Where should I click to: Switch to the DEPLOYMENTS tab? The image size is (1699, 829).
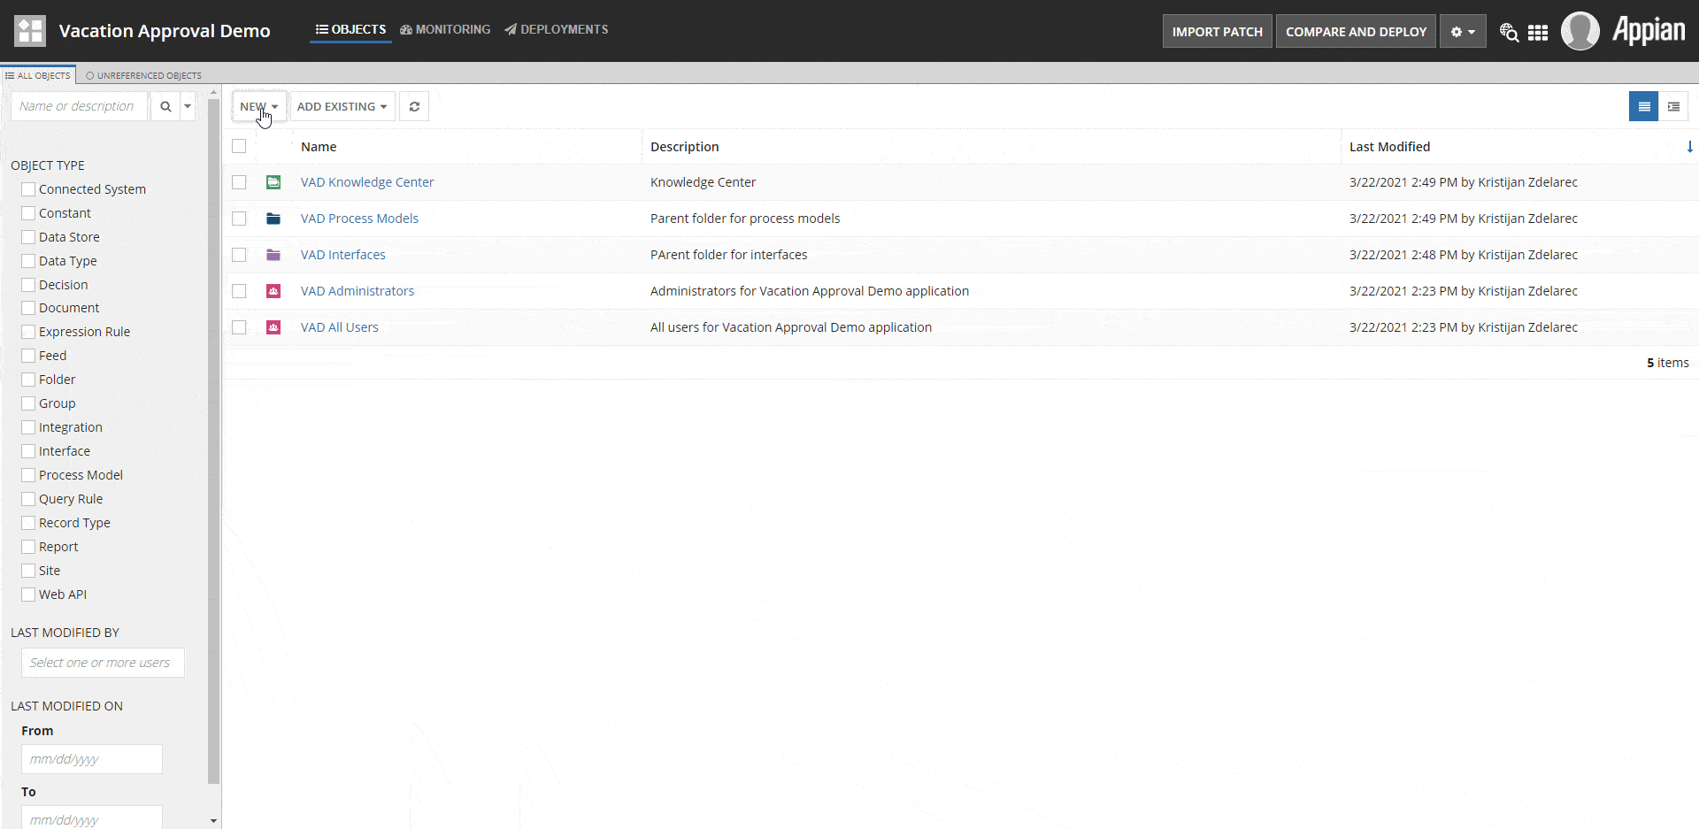pos(557,29)
